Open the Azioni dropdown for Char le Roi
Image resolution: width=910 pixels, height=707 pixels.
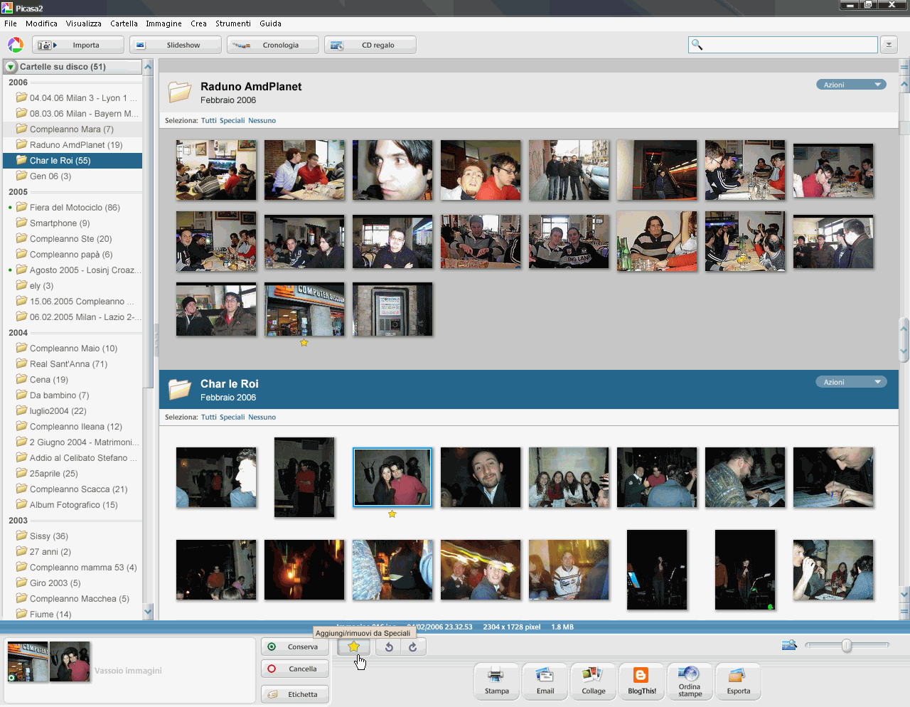(851, 382)
